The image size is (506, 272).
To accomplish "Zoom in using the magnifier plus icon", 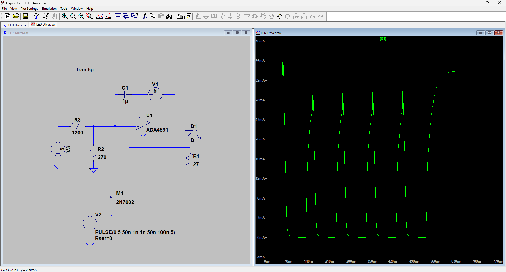I will (x=65, y=16).
